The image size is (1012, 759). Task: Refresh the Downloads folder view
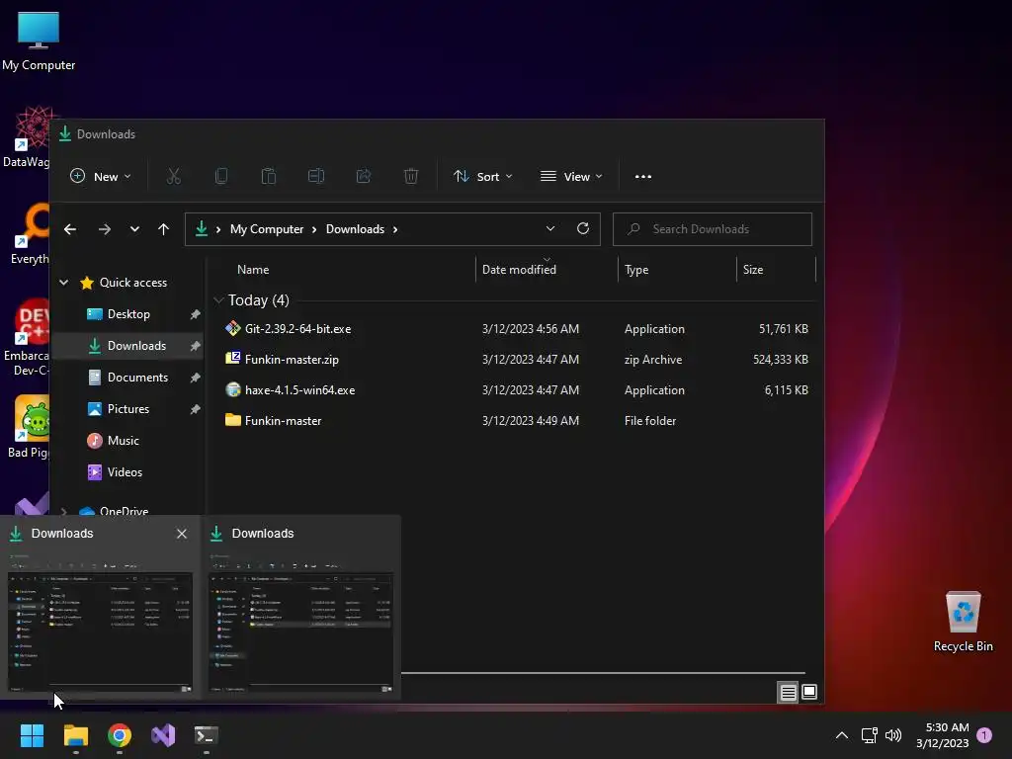point(583,228)
